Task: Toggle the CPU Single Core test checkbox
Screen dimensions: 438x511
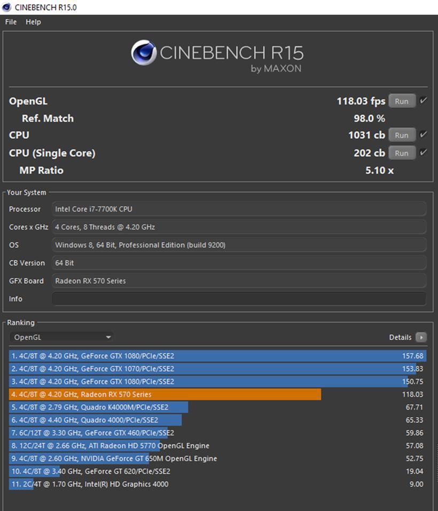Action: point(424,152)
